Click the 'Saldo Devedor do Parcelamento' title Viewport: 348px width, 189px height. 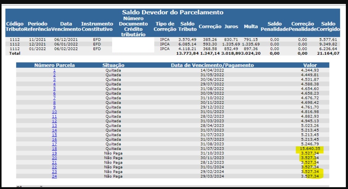click(173, 12)
